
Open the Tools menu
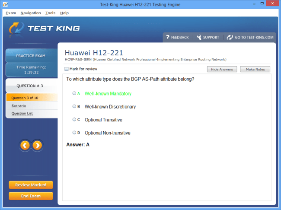pos(50,13)
